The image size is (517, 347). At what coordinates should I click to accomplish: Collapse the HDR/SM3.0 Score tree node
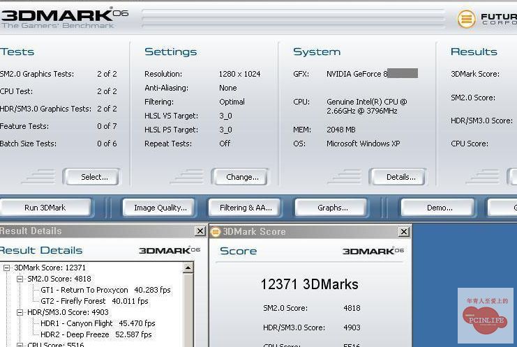click(20, 312)
